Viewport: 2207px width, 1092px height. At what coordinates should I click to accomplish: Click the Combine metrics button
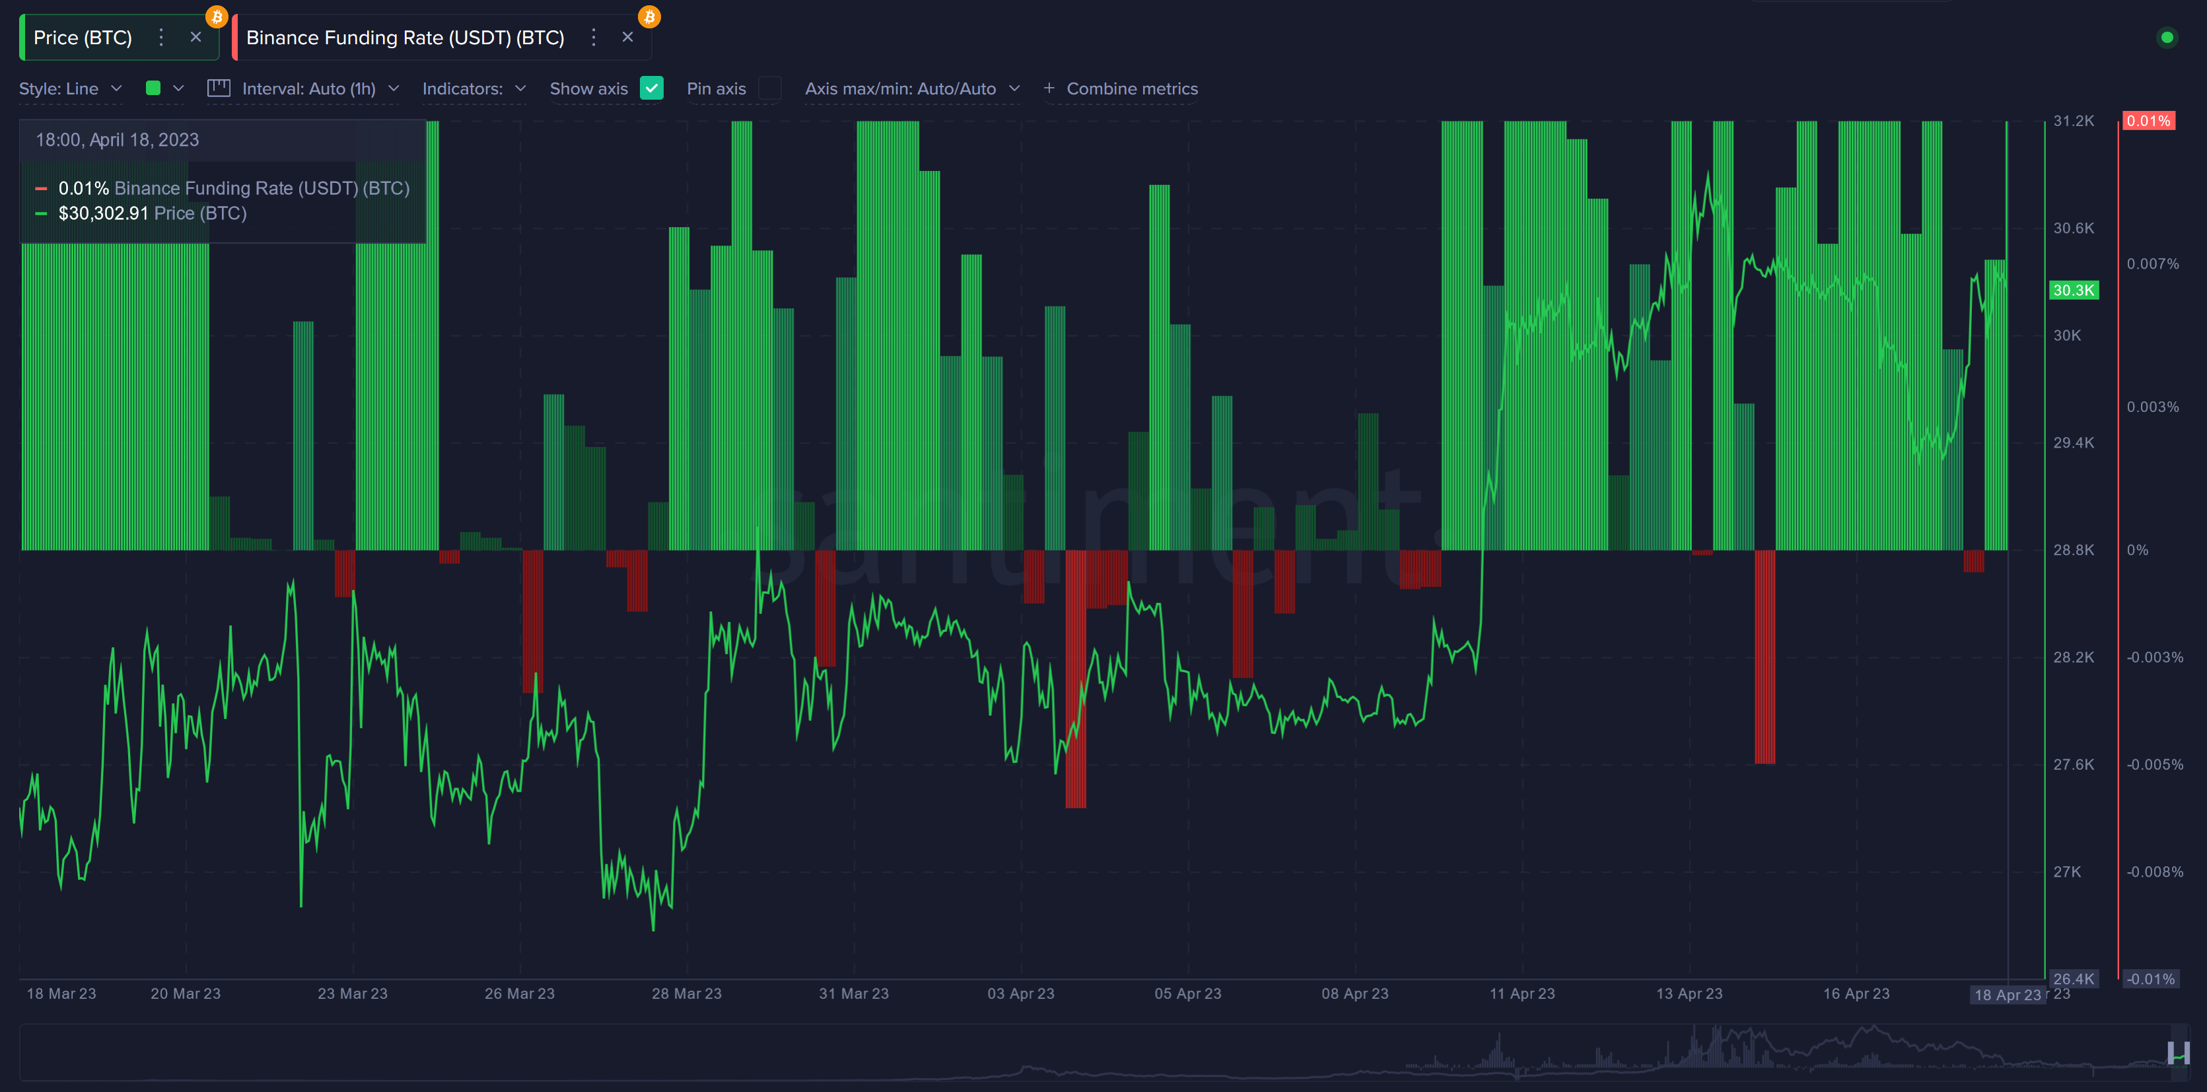(1132, 88)
